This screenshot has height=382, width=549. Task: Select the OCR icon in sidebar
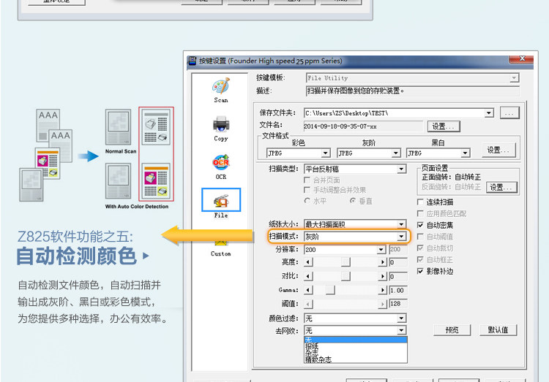pos(221,163)
